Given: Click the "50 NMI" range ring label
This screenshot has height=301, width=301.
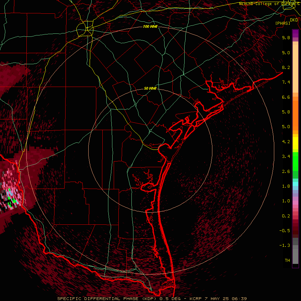Looking at the screenshot, I should click(150, 89).
